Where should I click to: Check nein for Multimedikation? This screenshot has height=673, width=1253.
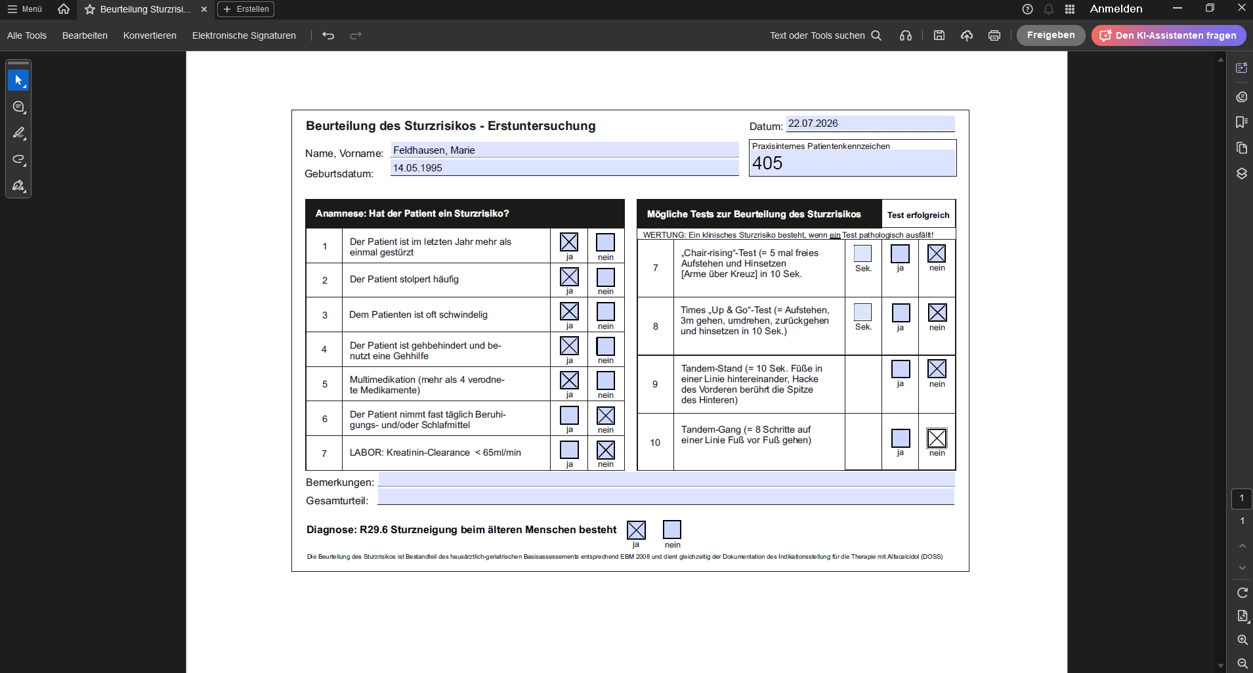tap(606, 381)
